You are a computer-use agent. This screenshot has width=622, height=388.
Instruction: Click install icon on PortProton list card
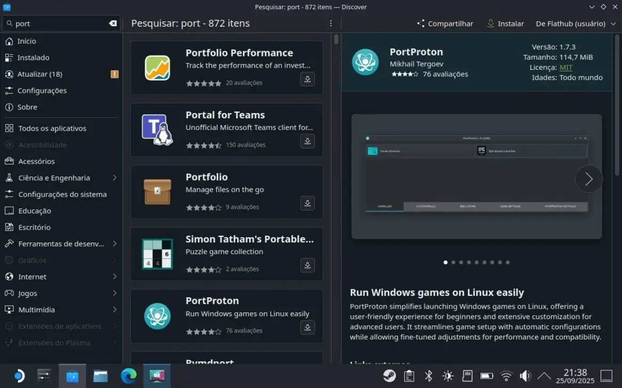[307, 327]
